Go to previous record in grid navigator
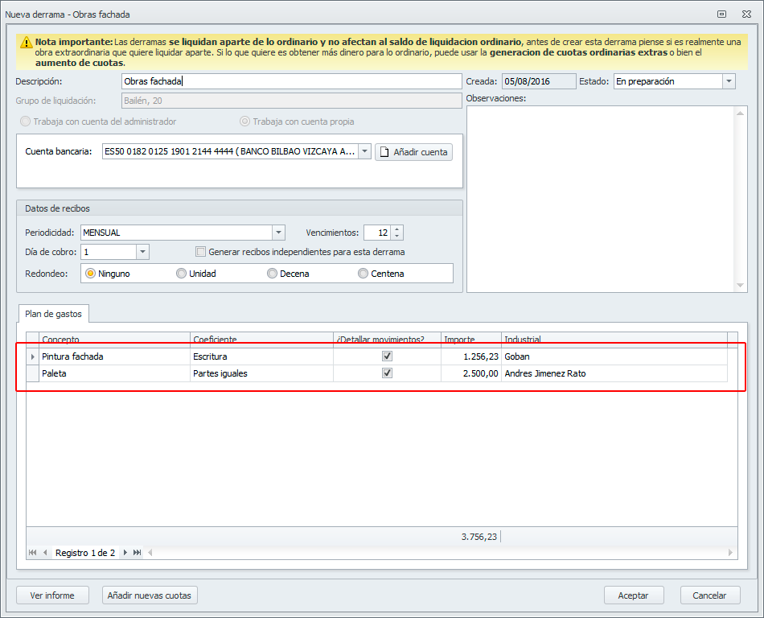The width and height of the screenshot is (764, 618). [45, 552]
